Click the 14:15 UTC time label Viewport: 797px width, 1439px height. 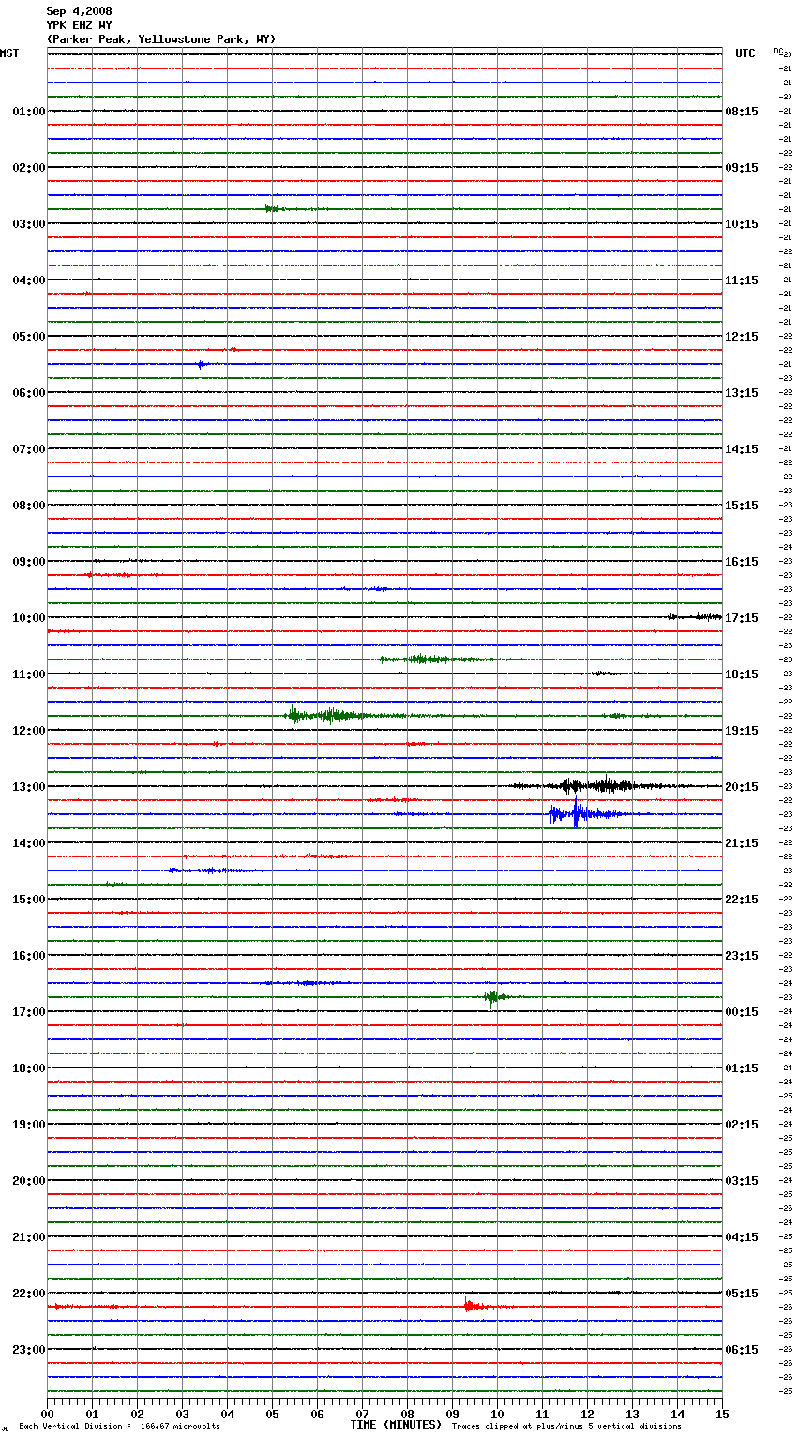click(x=742, y=449)
